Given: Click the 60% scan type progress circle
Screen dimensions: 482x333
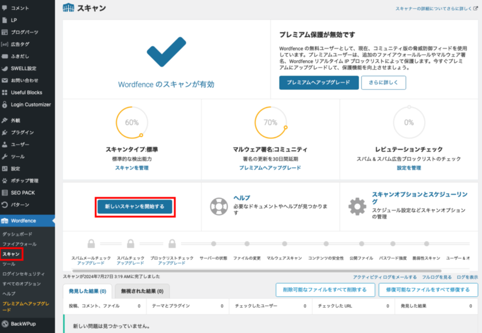Looking at the screenshot, I should [x=132, y=123].
